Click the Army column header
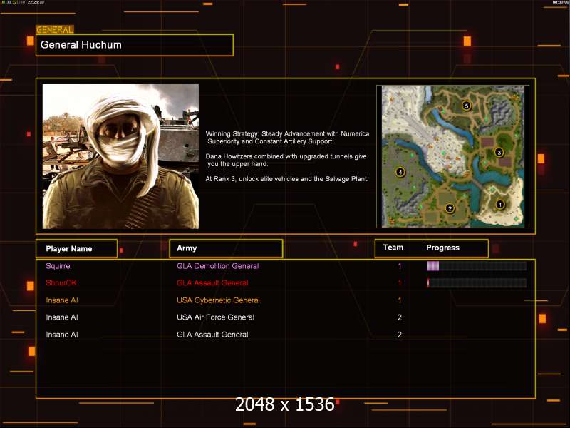570x428 pixels. pyautogui.click(x=226, y=248)
